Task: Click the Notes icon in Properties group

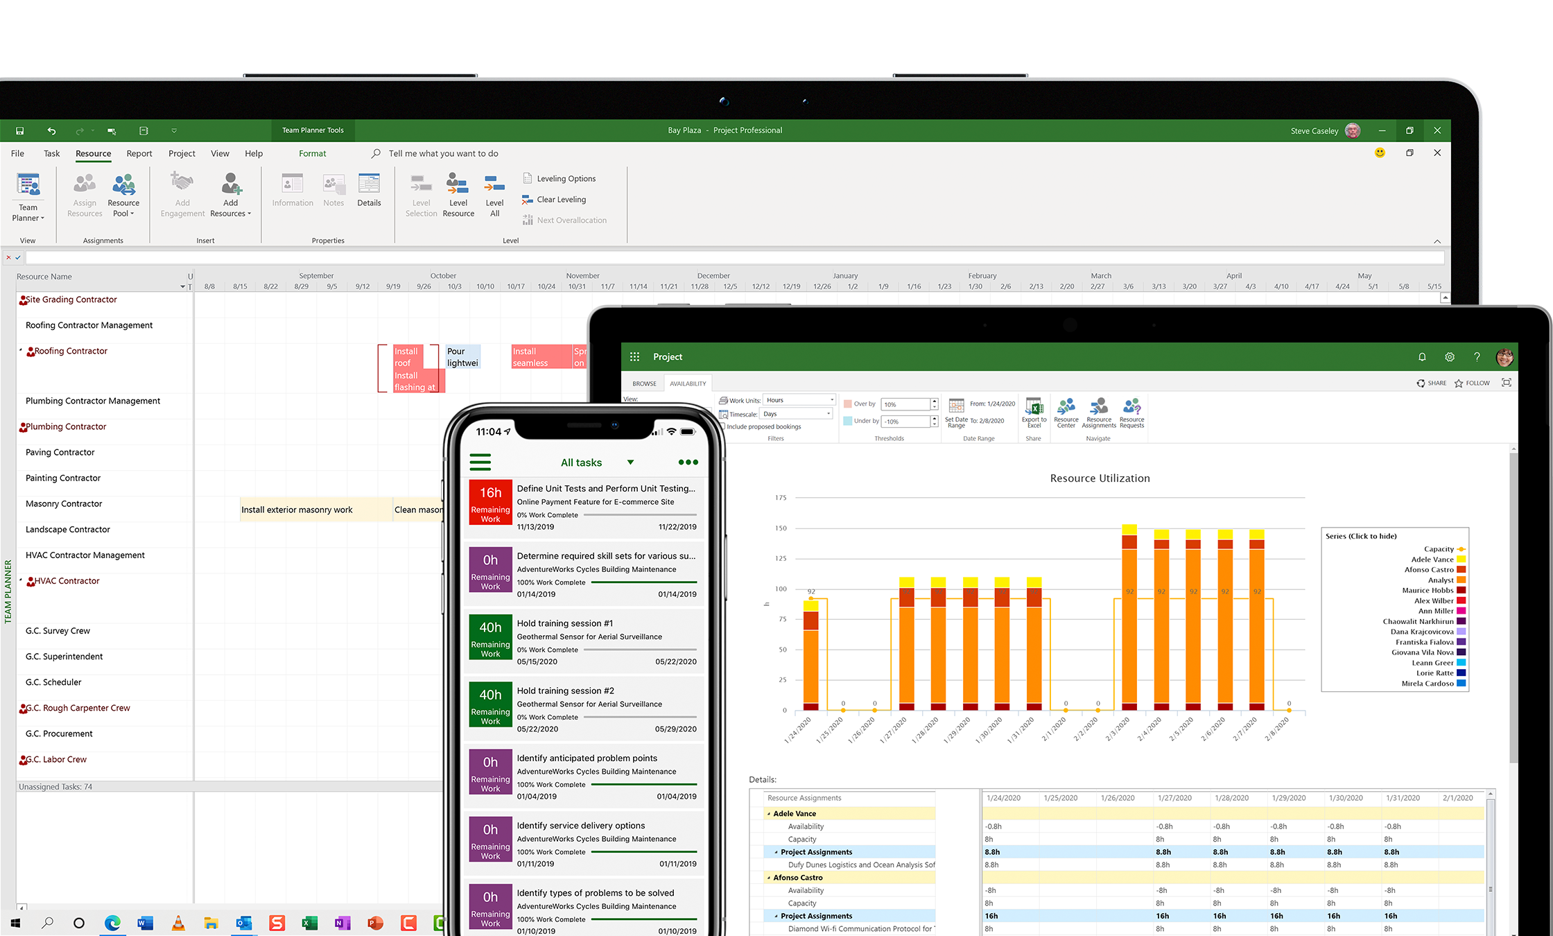Action: [334, 194]
